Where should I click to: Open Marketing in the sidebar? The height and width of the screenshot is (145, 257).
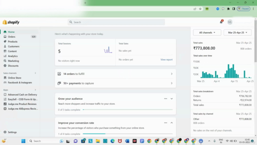tap(13, 61)
